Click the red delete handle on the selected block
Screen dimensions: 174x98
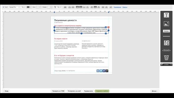click(x=108, y=27)
